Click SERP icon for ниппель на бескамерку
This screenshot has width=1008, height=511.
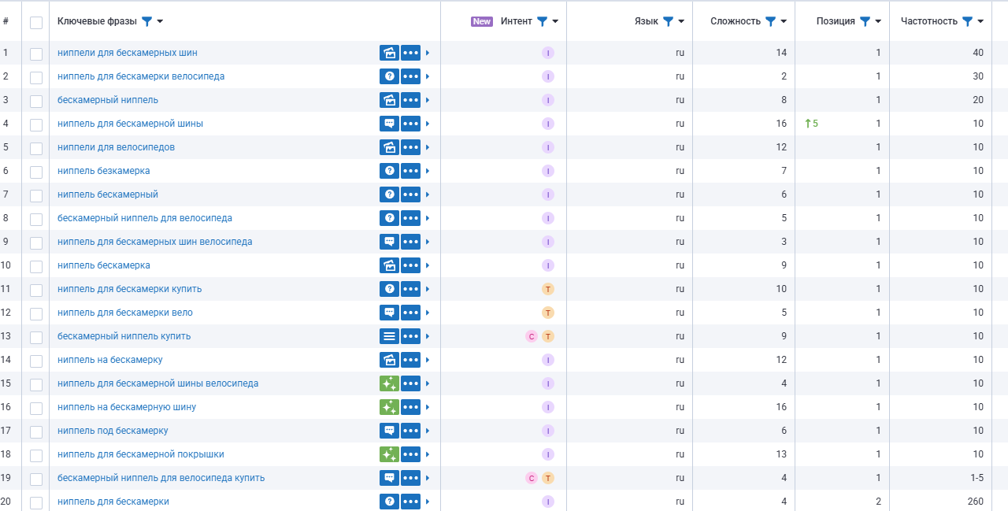[389, 360]
